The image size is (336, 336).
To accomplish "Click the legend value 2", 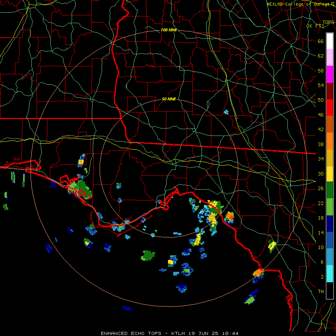I will (322, 277).
